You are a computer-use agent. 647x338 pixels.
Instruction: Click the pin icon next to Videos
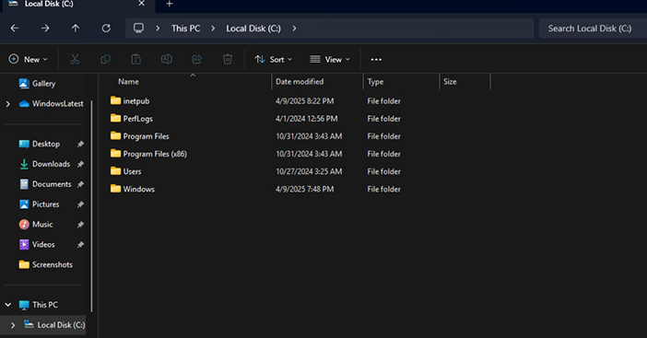[80, 245]
